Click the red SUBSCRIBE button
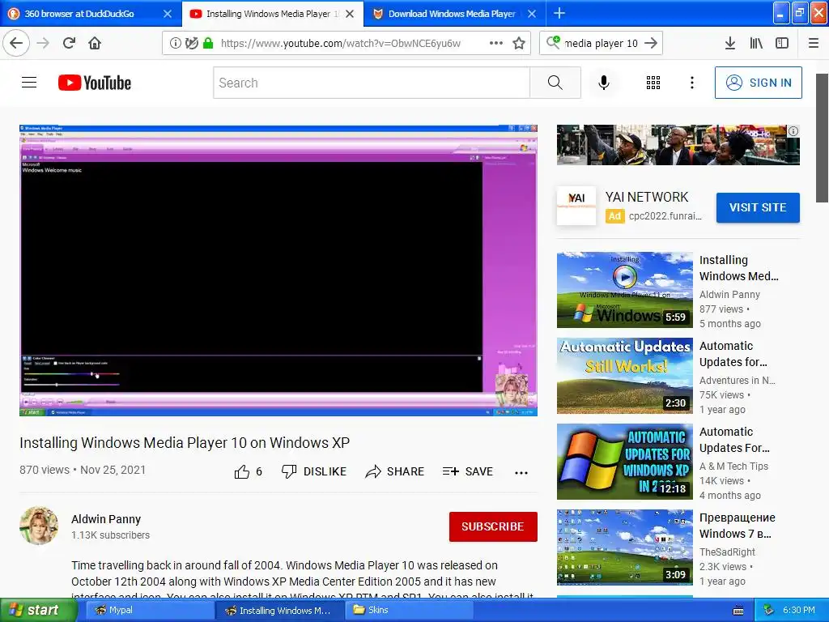The height and width of the screenshot is (622, 829). click(493, 526)
